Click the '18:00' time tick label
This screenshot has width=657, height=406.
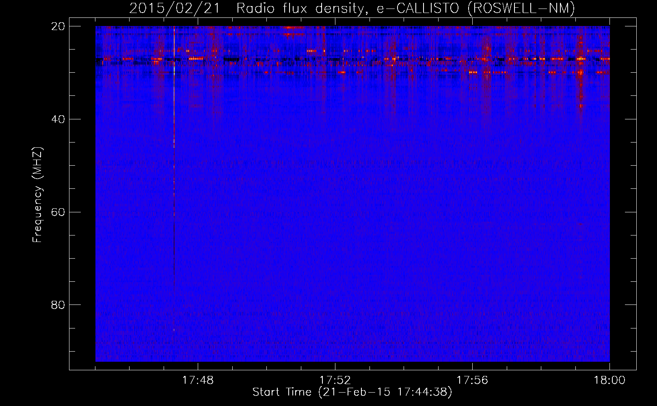click(x=609, y=380)
